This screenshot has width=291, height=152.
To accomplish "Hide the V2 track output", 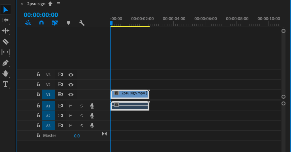I will click(71, 84).
